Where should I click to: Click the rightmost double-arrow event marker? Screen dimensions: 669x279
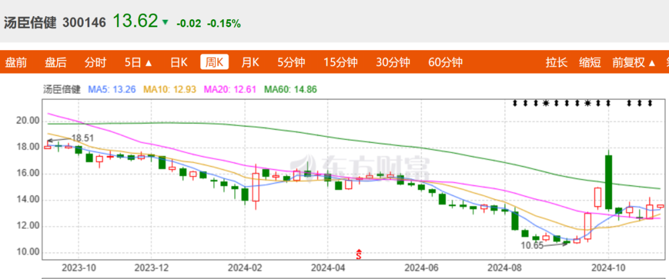(x=650, y=103)
